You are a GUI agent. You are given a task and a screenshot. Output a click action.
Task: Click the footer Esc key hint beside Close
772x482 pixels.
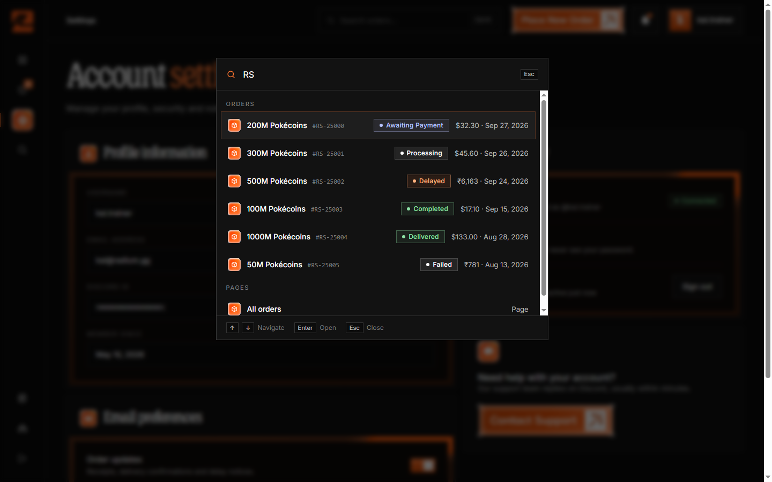tap(354, 328)
